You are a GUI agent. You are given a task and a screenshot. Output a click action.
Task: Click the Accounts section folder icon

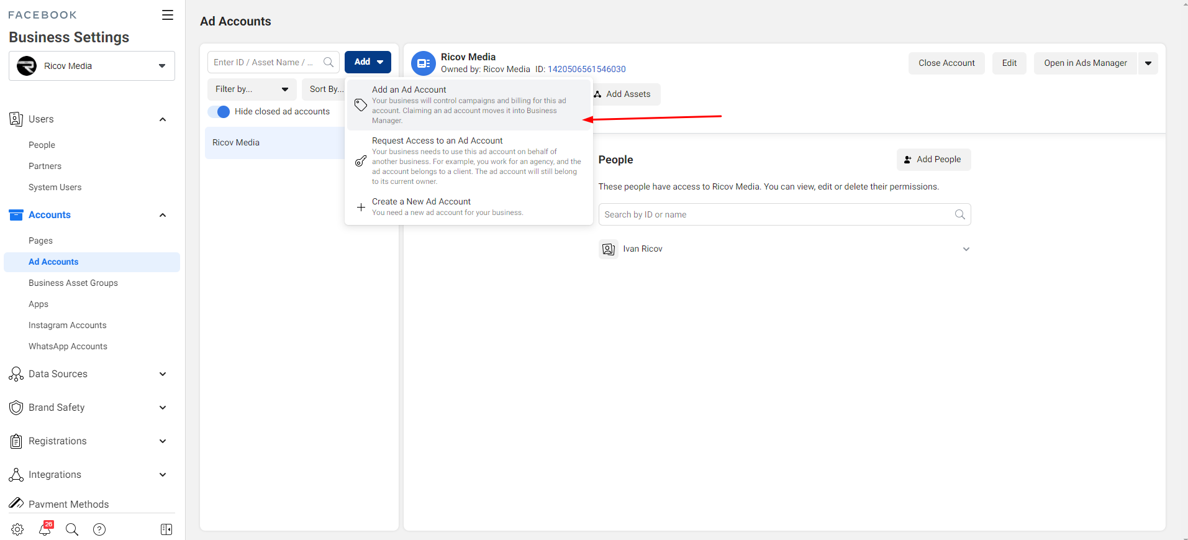coord(16,215)
